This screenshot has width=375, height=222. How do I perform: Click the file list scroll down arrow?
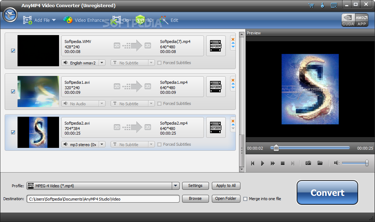(x=242, y=169)
